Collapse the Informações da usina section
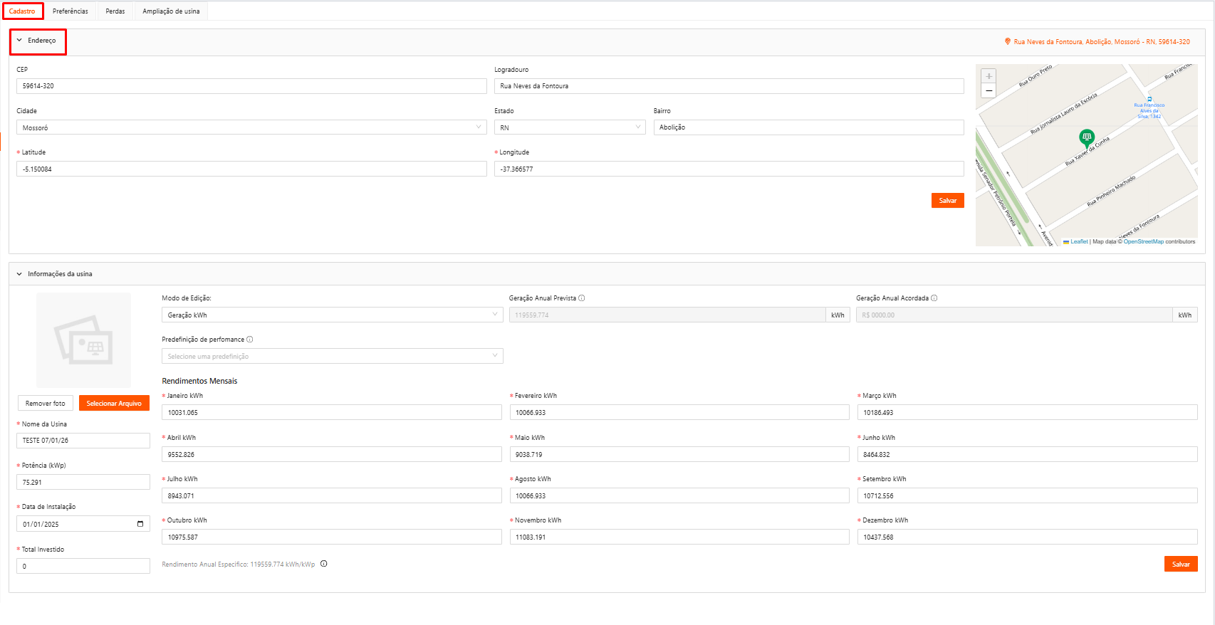This screenshot has height=625, width=1215. [x=19, y=274]
